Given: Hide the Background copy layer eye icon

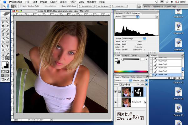Looking at the screenshot, I should click(x=116, y=92).
